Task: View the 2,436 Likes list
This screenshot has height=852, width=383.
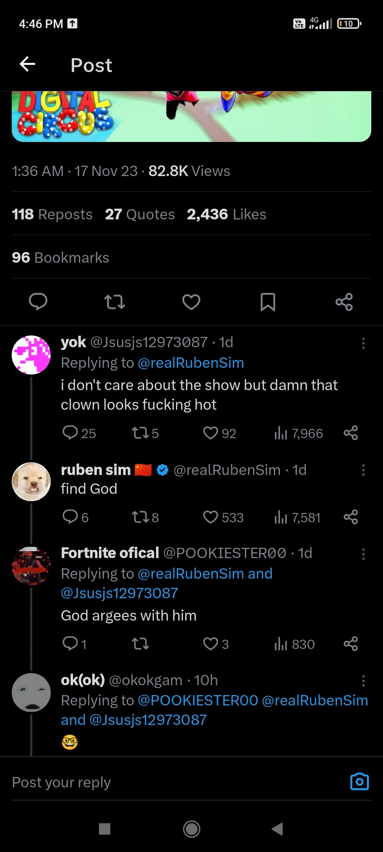Action: tap(226, 214)
